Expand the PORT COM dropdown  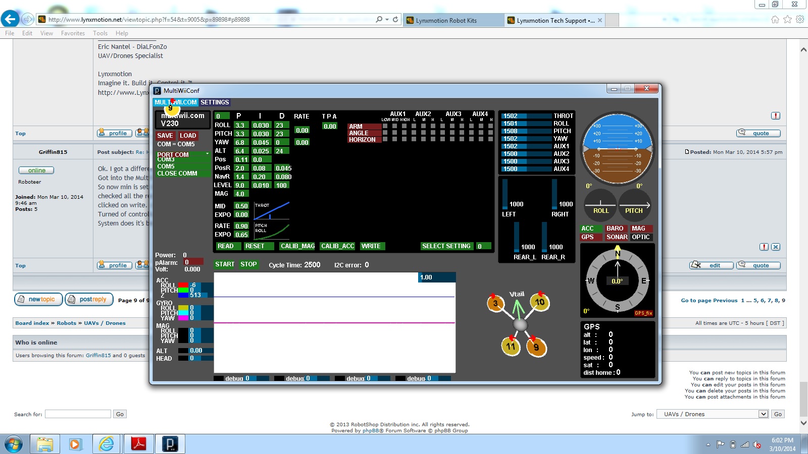click(x=183, y=154)
